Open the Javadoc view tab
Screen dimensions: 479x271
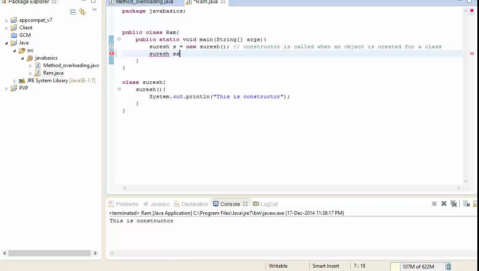tap(156, 204)
